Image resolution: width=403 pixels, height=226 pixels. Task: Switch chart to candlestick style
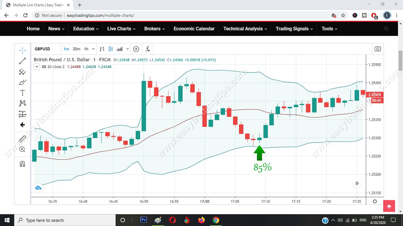111,49
